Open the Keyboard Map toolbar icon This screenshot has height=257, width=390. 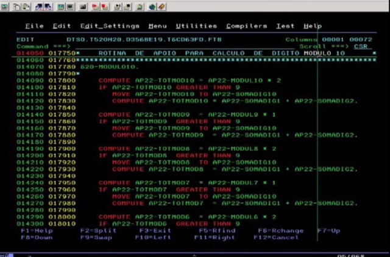[83, 7]
